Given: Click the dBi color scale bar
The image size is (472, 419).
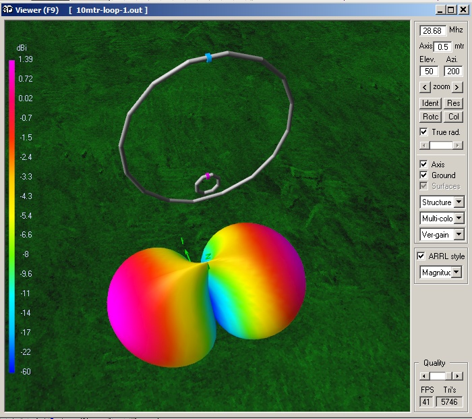Looking at the screenshot, I should pos(11,217).
